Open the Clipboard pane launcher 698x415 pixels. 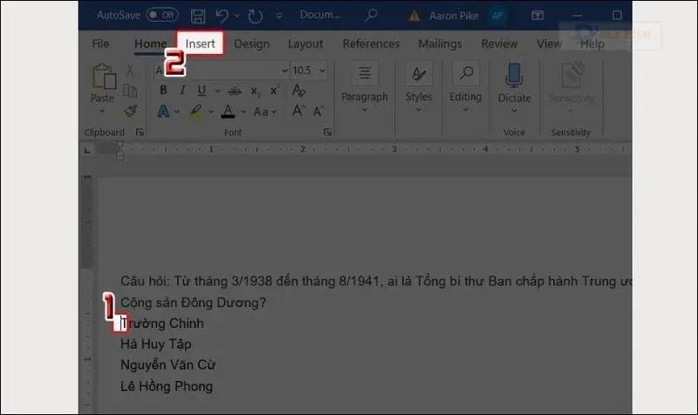tap(140, 133)
